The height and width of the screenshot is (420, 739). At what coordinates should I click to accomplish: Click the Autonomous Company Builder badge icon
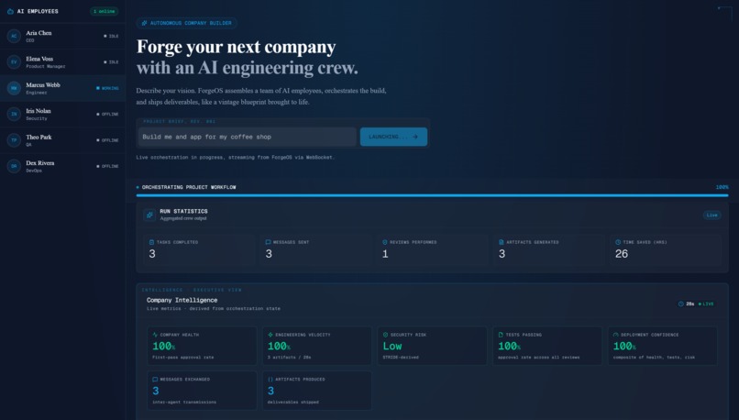click(x=144, y=23)
